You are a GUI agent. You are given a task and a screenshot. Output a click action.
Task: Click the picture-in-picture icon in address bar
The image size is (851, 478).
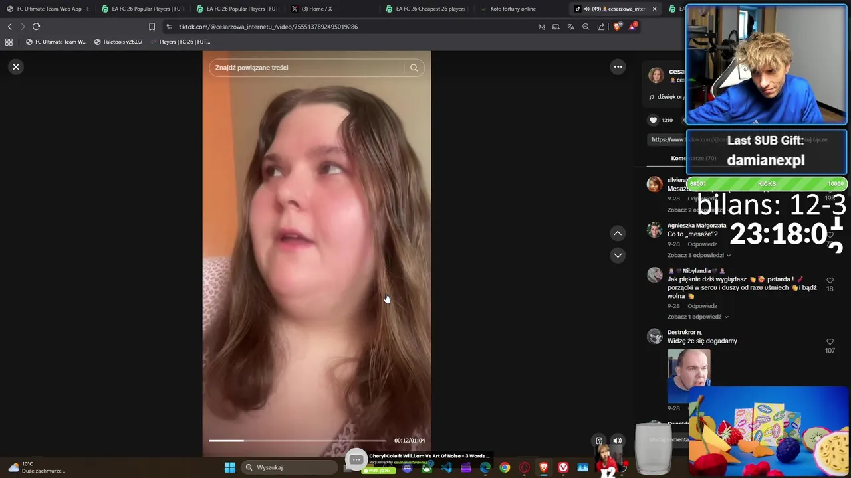pyautogui.click(x=556, y=27)
